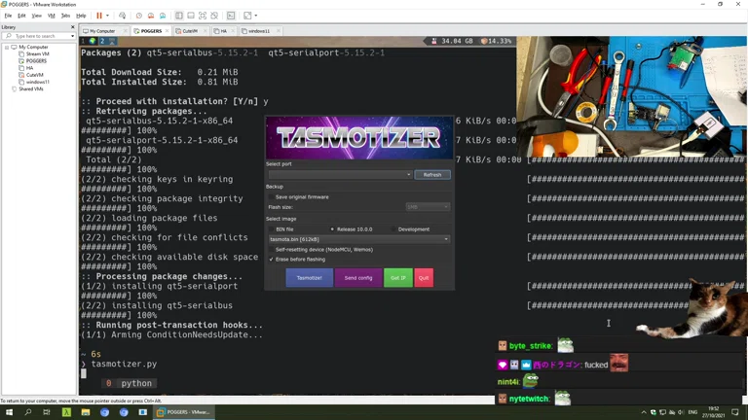Open the library search filter dropdown

pos(72,36)
